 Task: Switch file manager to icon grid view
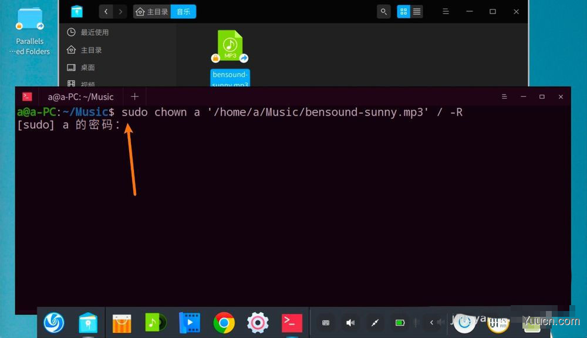pos(404,11)
